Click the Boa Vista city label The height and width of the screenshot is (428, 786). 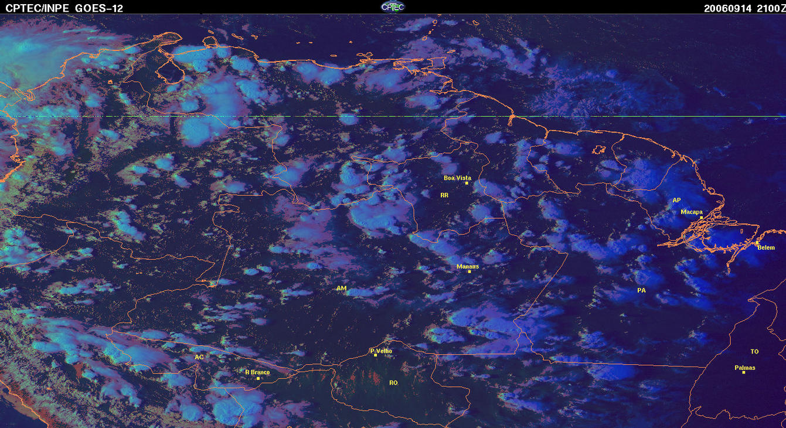pyautogui.click(x=457, y=178)
